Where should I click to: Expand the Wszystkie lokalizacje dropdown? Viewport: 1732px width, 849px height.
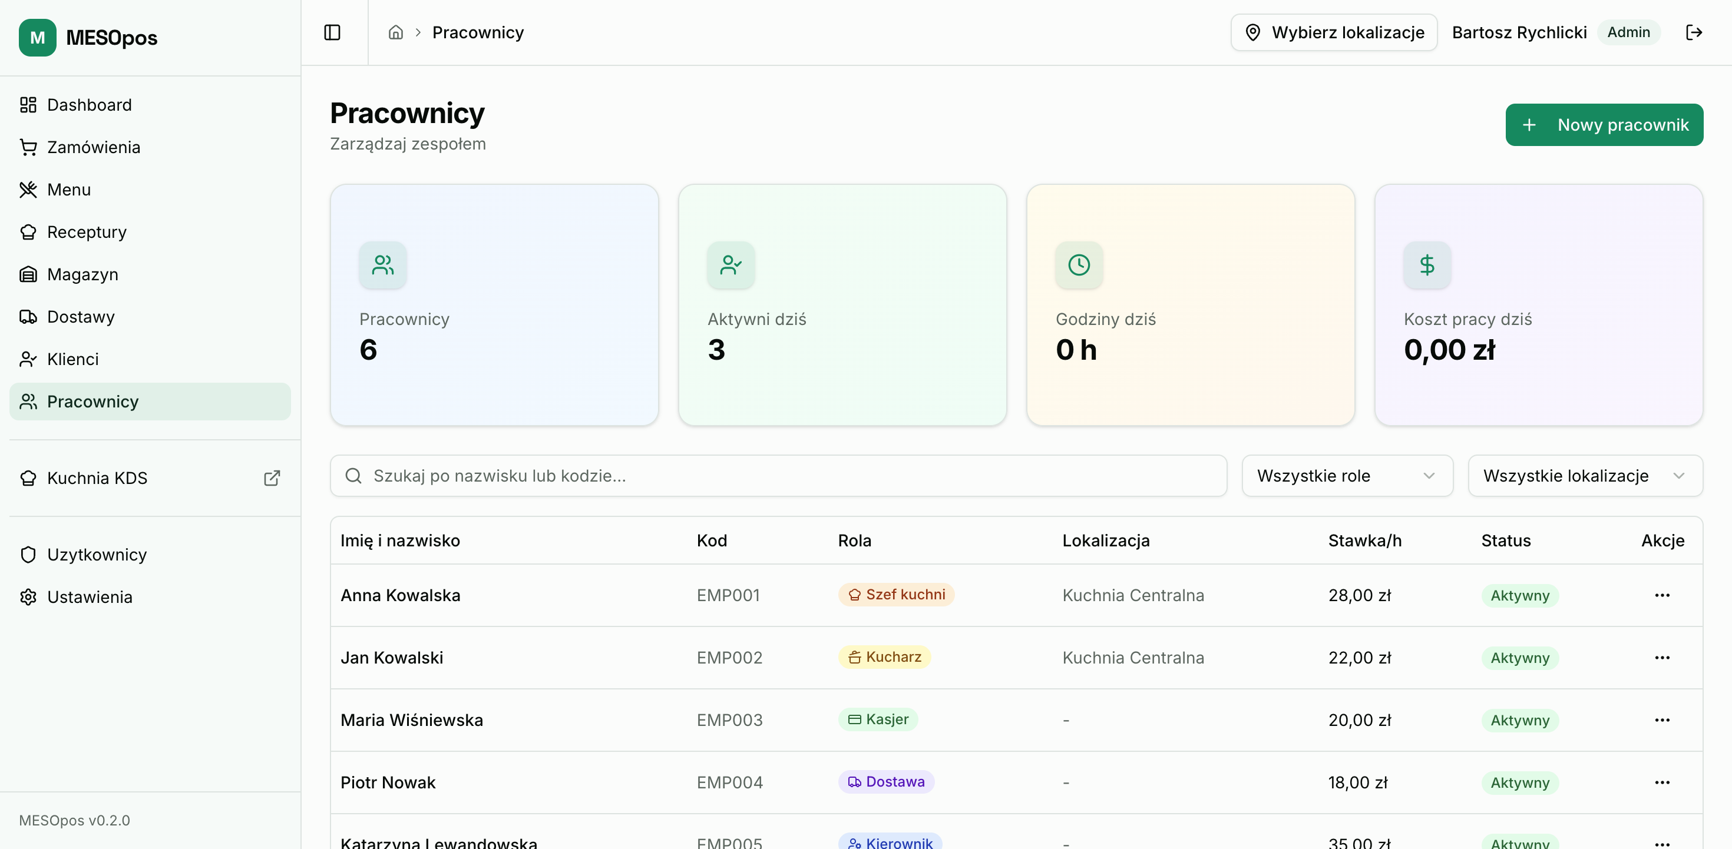coord(1585,476)
